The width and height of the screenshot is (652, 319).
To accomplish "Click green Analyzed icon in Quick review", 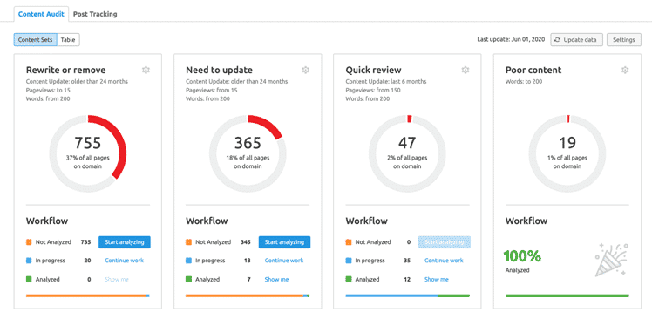I will pyautogui.click(x=349, y=280).
